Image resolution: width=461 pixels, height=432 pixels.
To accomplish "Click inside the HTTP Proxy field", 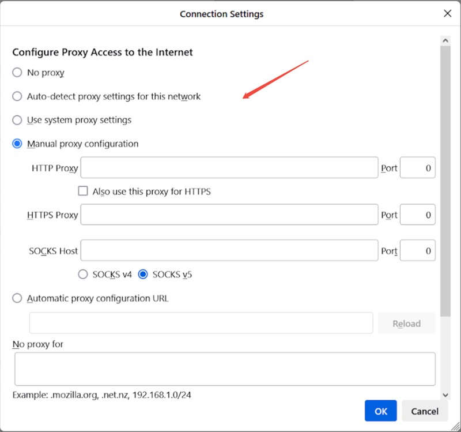I will (229, 168).
